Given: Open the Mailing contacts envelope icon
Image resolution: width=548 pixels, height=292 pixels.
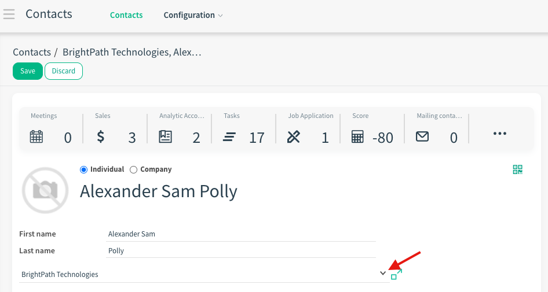Looking at the screenshot, I should click(422, 137).
